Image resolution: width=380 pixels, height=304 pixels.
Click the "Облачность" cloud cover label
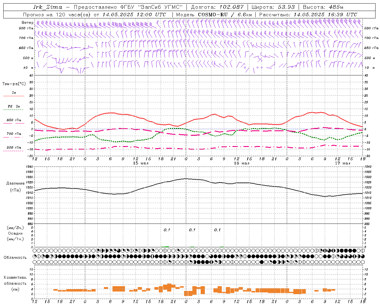15,258
